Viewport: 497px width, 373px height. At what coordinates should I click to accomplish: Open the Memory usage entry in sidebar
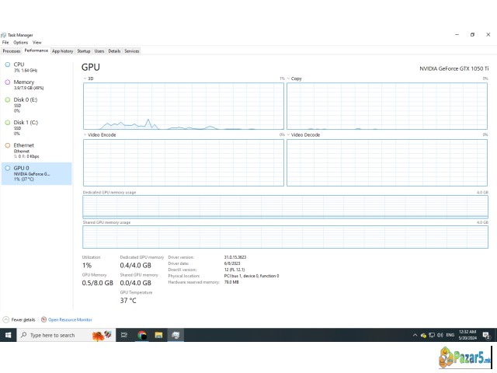[x=23, y=82]
